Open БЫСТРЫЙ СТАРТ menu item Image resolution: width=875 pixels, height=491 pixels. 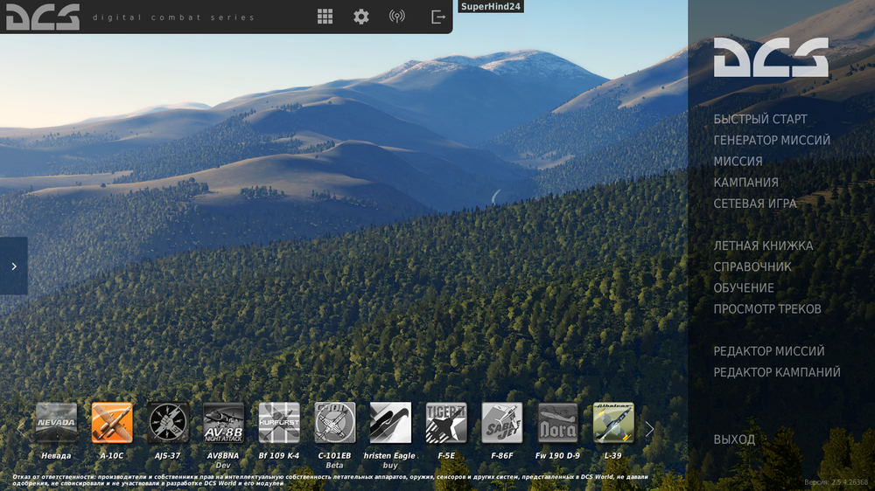point(760,120)
